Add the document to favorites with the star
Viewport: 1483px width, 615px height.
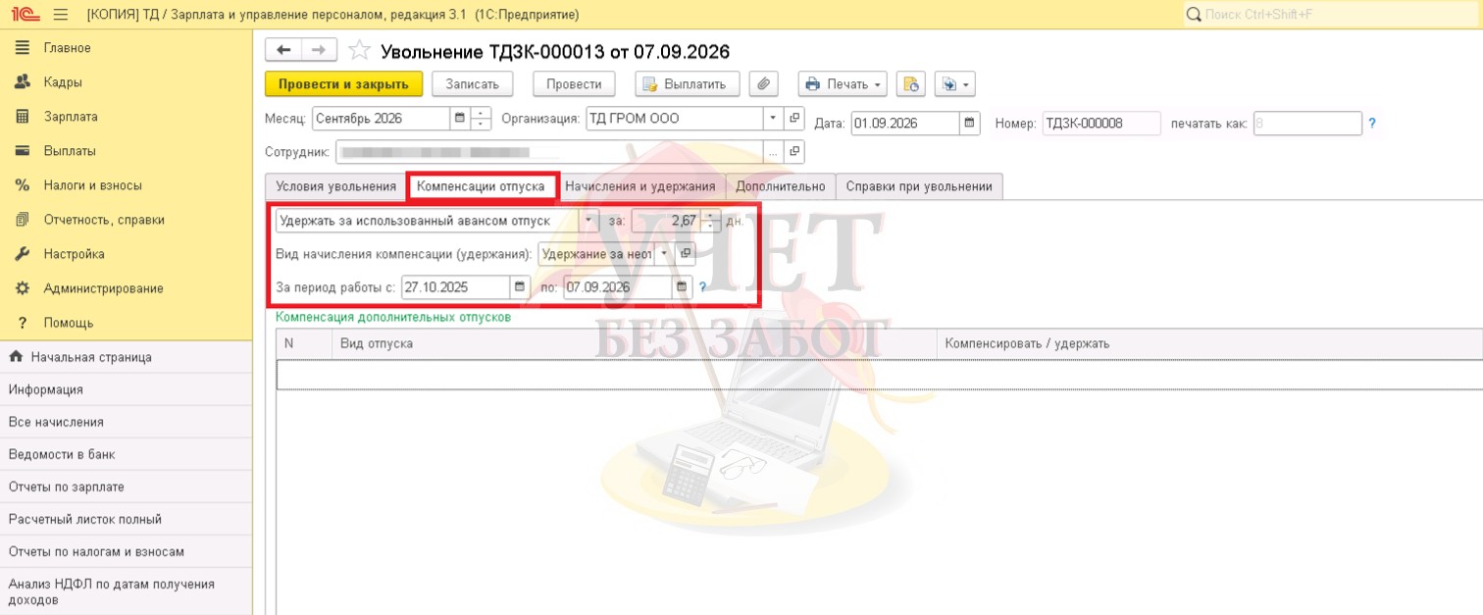click(360, 51)
